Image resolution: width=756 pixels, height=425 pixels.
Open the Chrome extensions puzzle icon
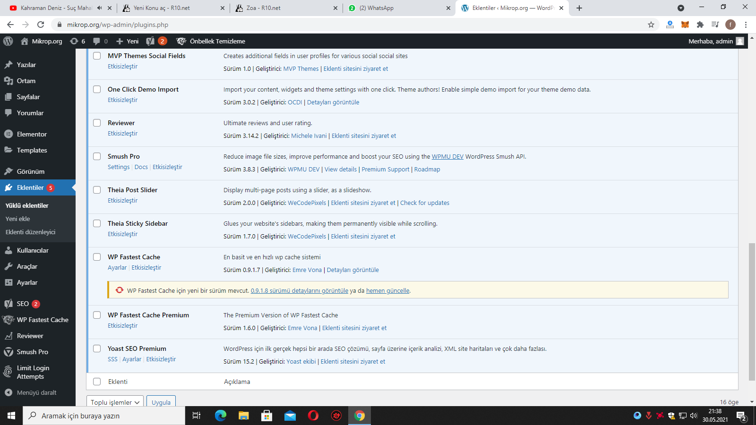pos(700,25)
